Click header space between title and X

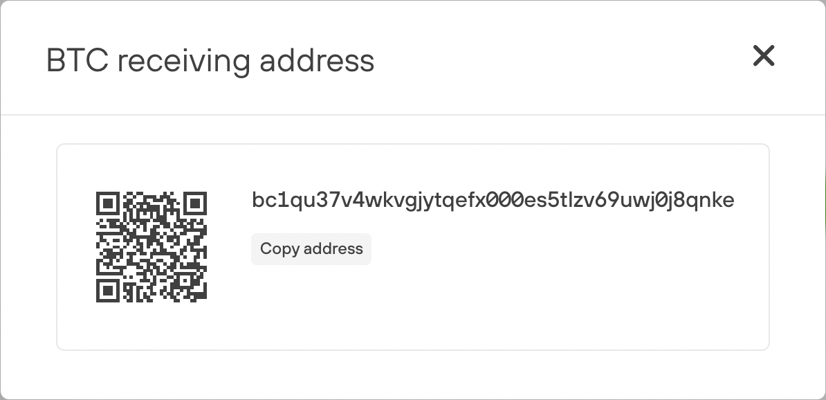(x=564, y=58)
